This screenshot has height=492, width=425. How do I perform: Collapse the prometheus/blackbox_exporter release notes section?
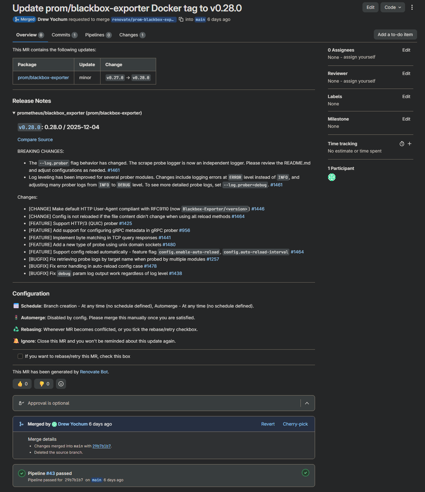click(14, 113)
